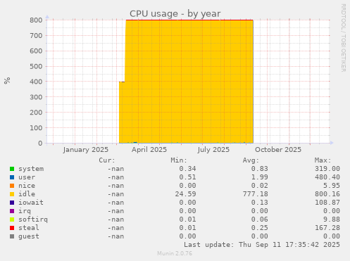Click the system min value 0.34
Screen dimensions: 350x261
tap(187, 169)
